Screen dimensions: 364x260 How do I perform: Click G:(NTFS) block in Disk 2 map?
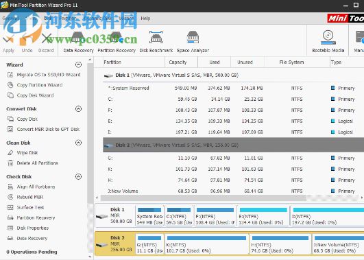coord(149,244)
